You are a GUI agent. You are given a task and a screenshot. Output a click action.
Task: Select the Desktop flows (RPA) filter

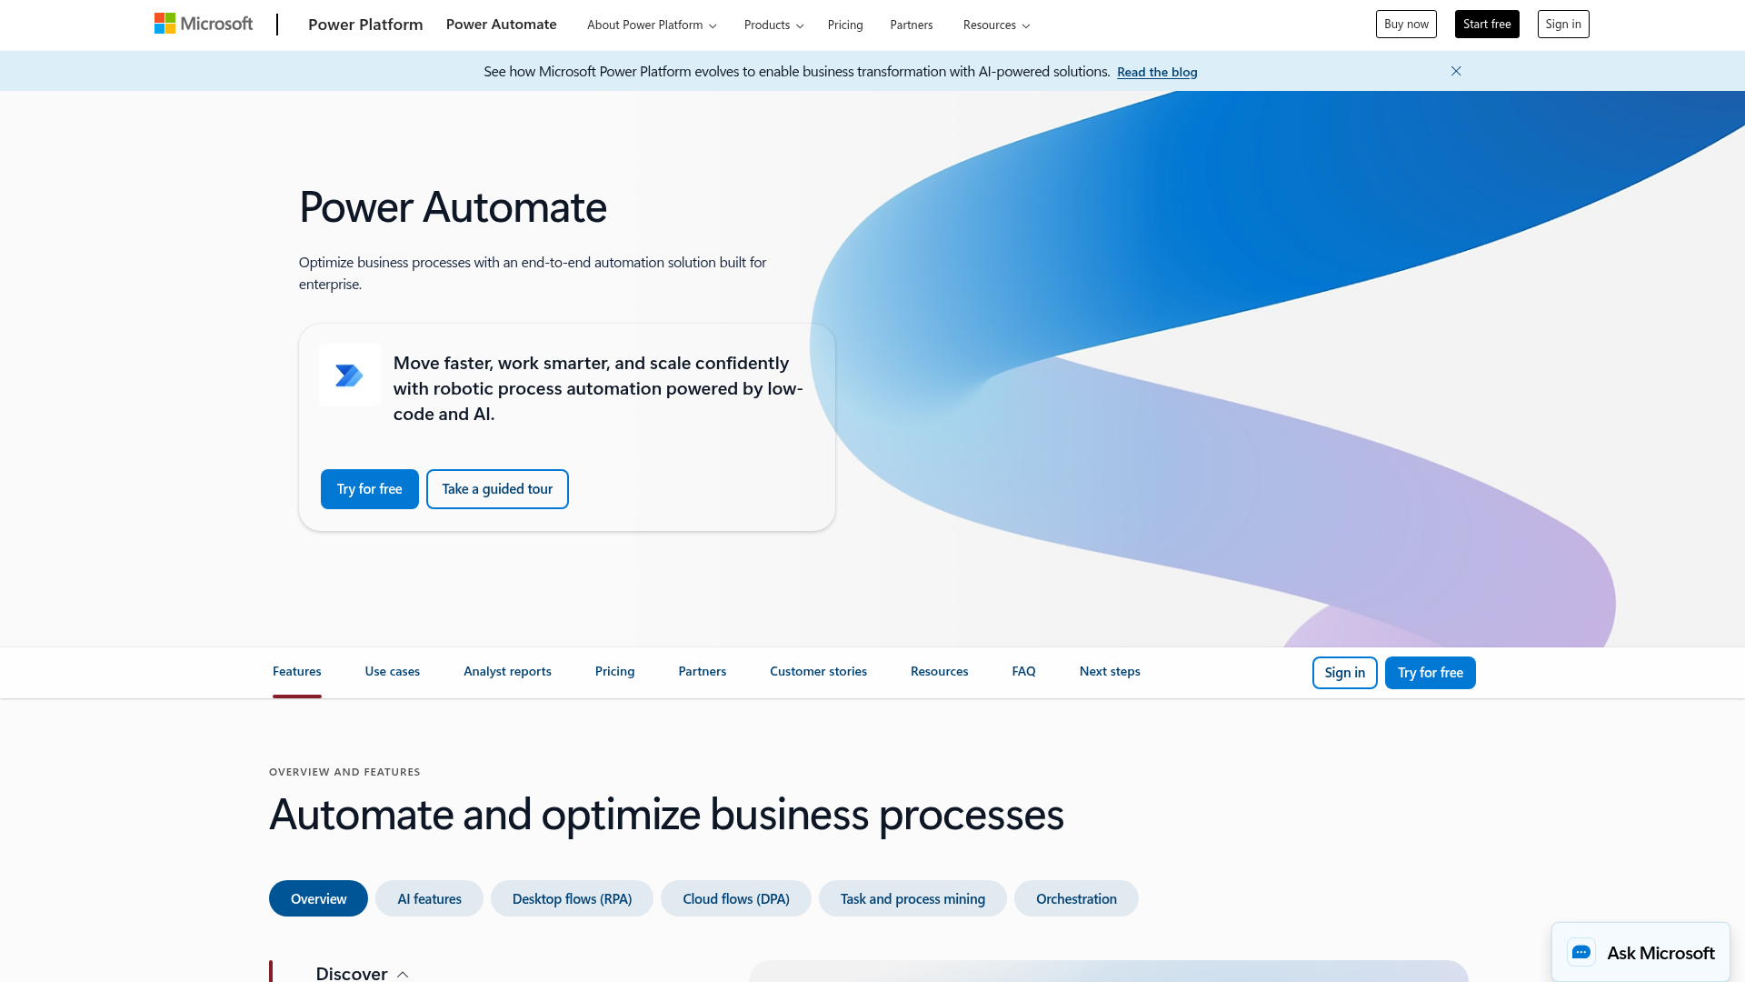point(571,898)
